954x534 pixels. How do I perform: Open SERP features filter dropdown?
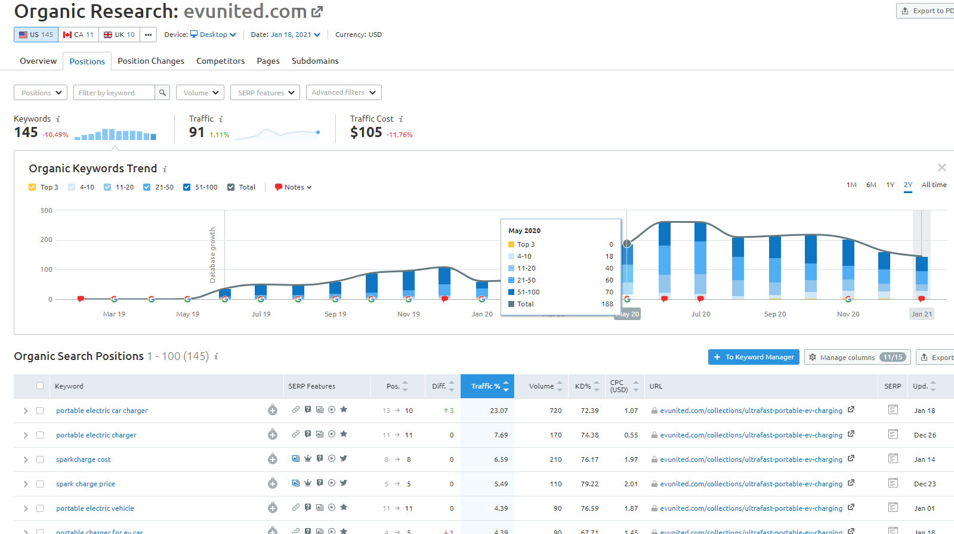coord(265,92)
